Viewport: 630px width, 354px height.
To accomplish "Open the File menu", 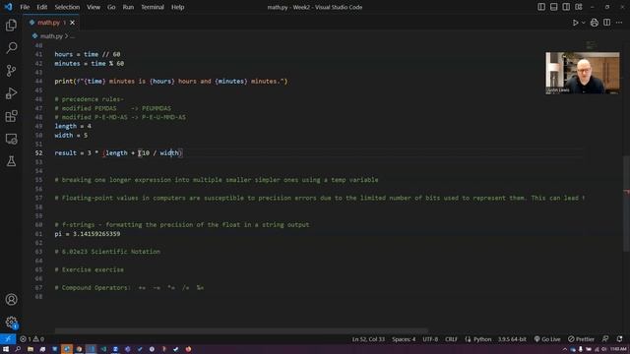I will click(25, 7).
